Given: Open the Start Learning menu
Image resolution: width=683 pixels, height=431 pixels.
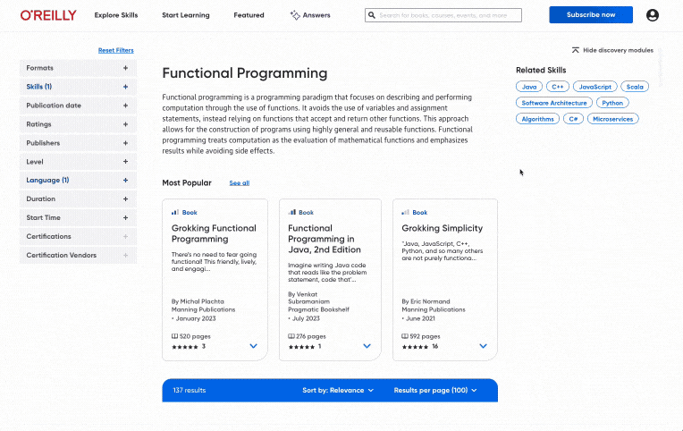Looking at the screenshot, I should [185, 15].
